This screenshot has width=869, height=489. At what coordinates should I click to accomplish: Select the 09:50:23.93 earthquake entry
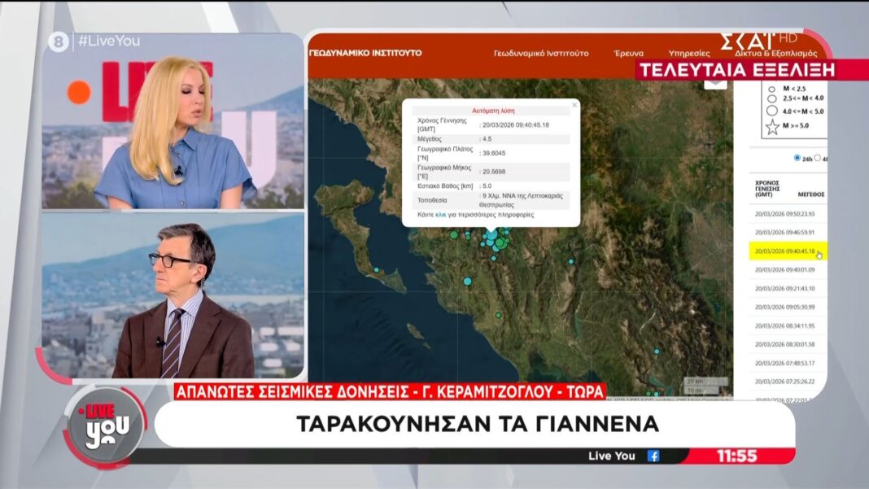point(784,213)
